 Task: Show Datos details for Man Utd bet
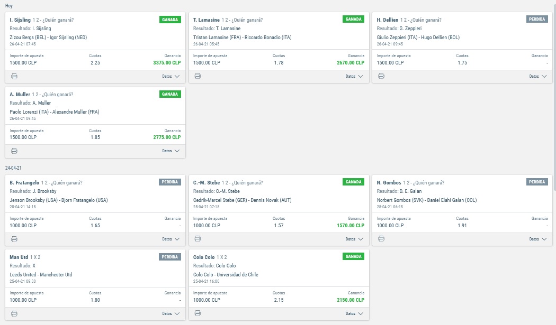[x=171, y=314]
